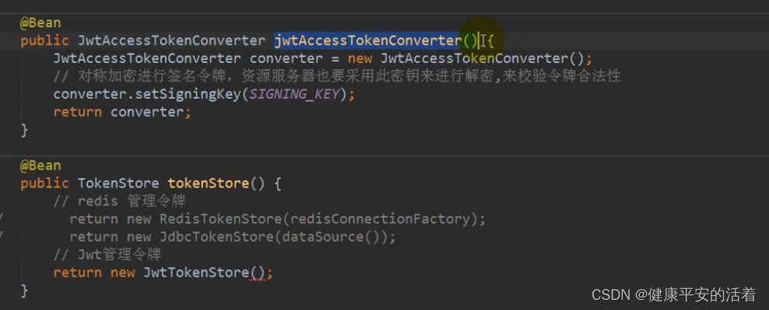Screen dimensions: 769x310
Task: Click the closing brace of tokenStore method
Action: [x=24, y=291]
